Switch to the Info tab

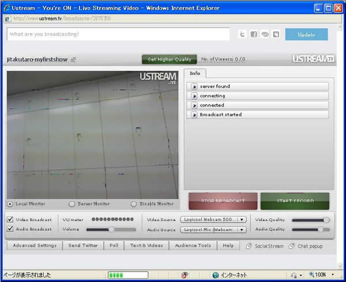(x=195, y=73)
